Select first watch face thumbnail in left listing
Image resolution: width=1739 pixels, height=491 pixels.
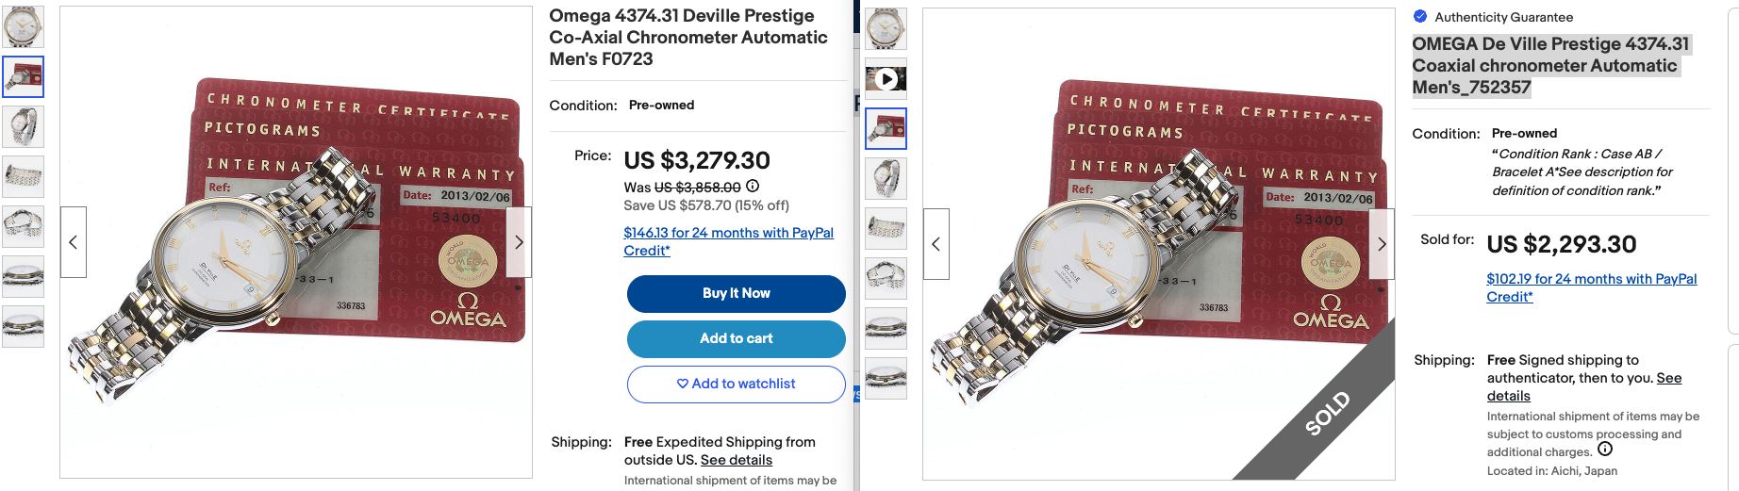[23, 26]
